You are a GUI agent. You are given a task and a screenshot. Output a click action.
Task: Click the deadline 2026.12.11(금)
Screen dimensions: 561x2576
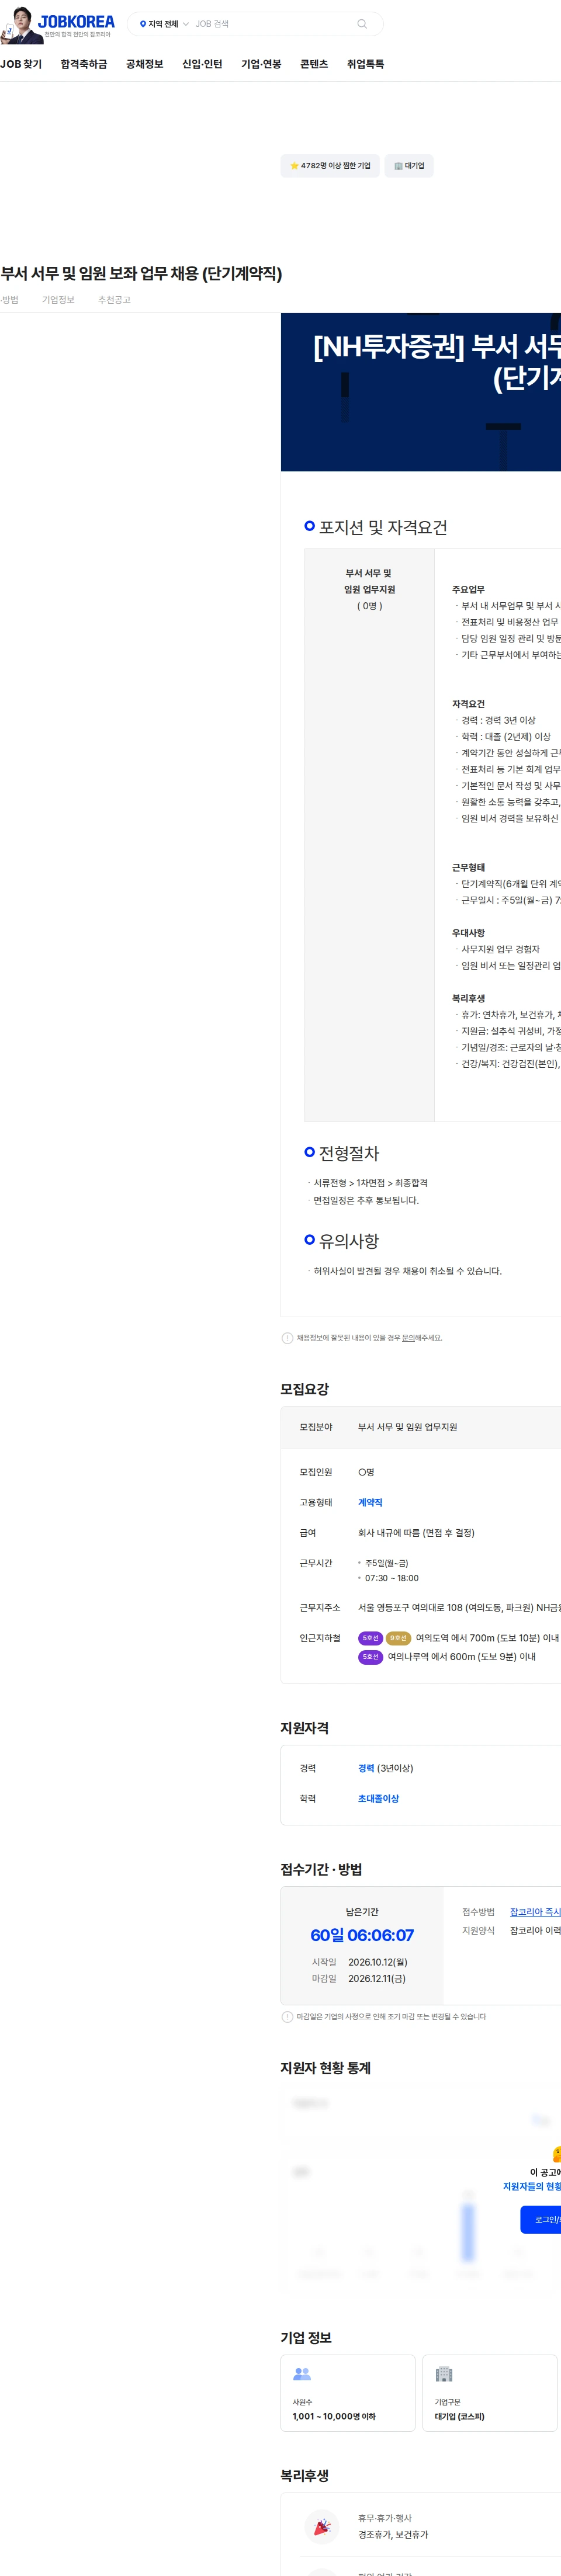(x=377, y=1978)
